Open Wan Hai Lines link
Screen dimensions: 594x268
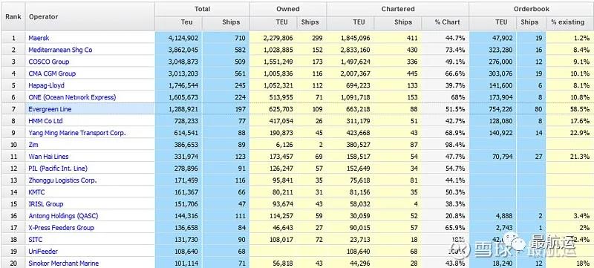pyautogui.click(x=48, y=157)
